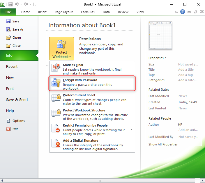The image size is (205, 183).
Task: Switch to the View tab
Action: (x=140, y=12)
